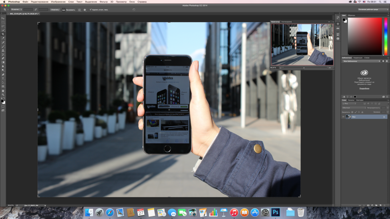Open the Layers panel flyout menu
390x219 pixels.
coord(388,100)
